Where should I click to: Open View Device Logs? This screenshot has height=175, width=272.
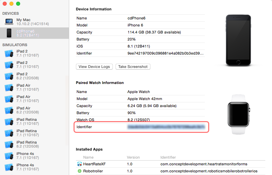94,67
